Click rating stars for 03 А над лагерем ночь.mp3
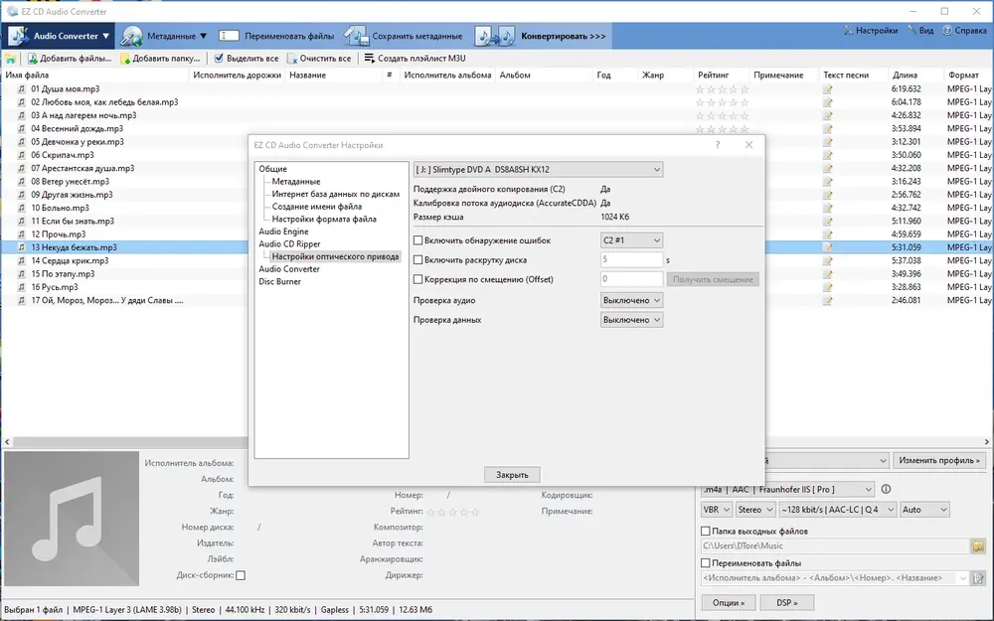The image size is (994, 621). pyautogui.click(x=722, y=116)
